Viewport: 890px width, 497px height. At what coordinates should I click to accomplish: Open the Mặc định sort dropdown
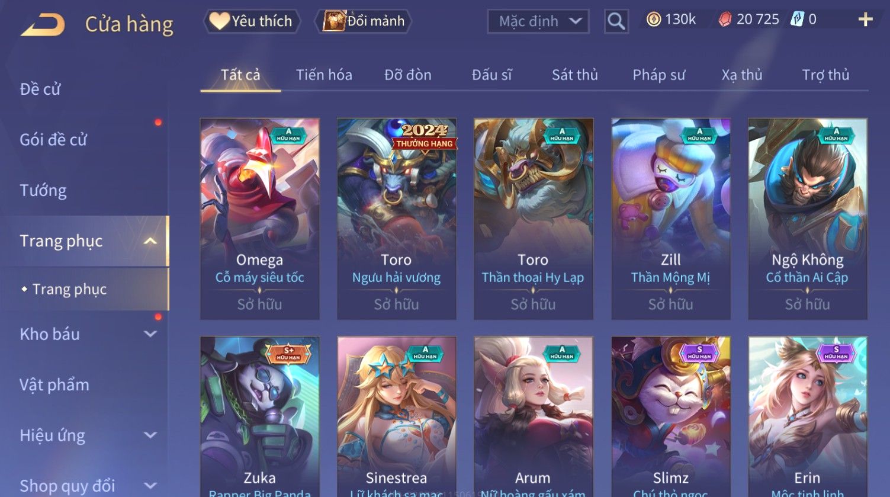(538, 22)
